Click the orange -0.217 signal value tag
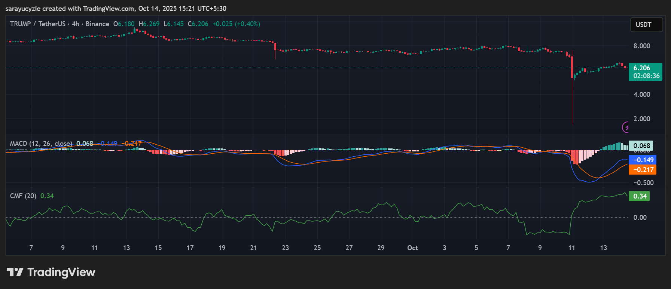Image resolution: width=671 pixels, height=289 pixels. 643,170
